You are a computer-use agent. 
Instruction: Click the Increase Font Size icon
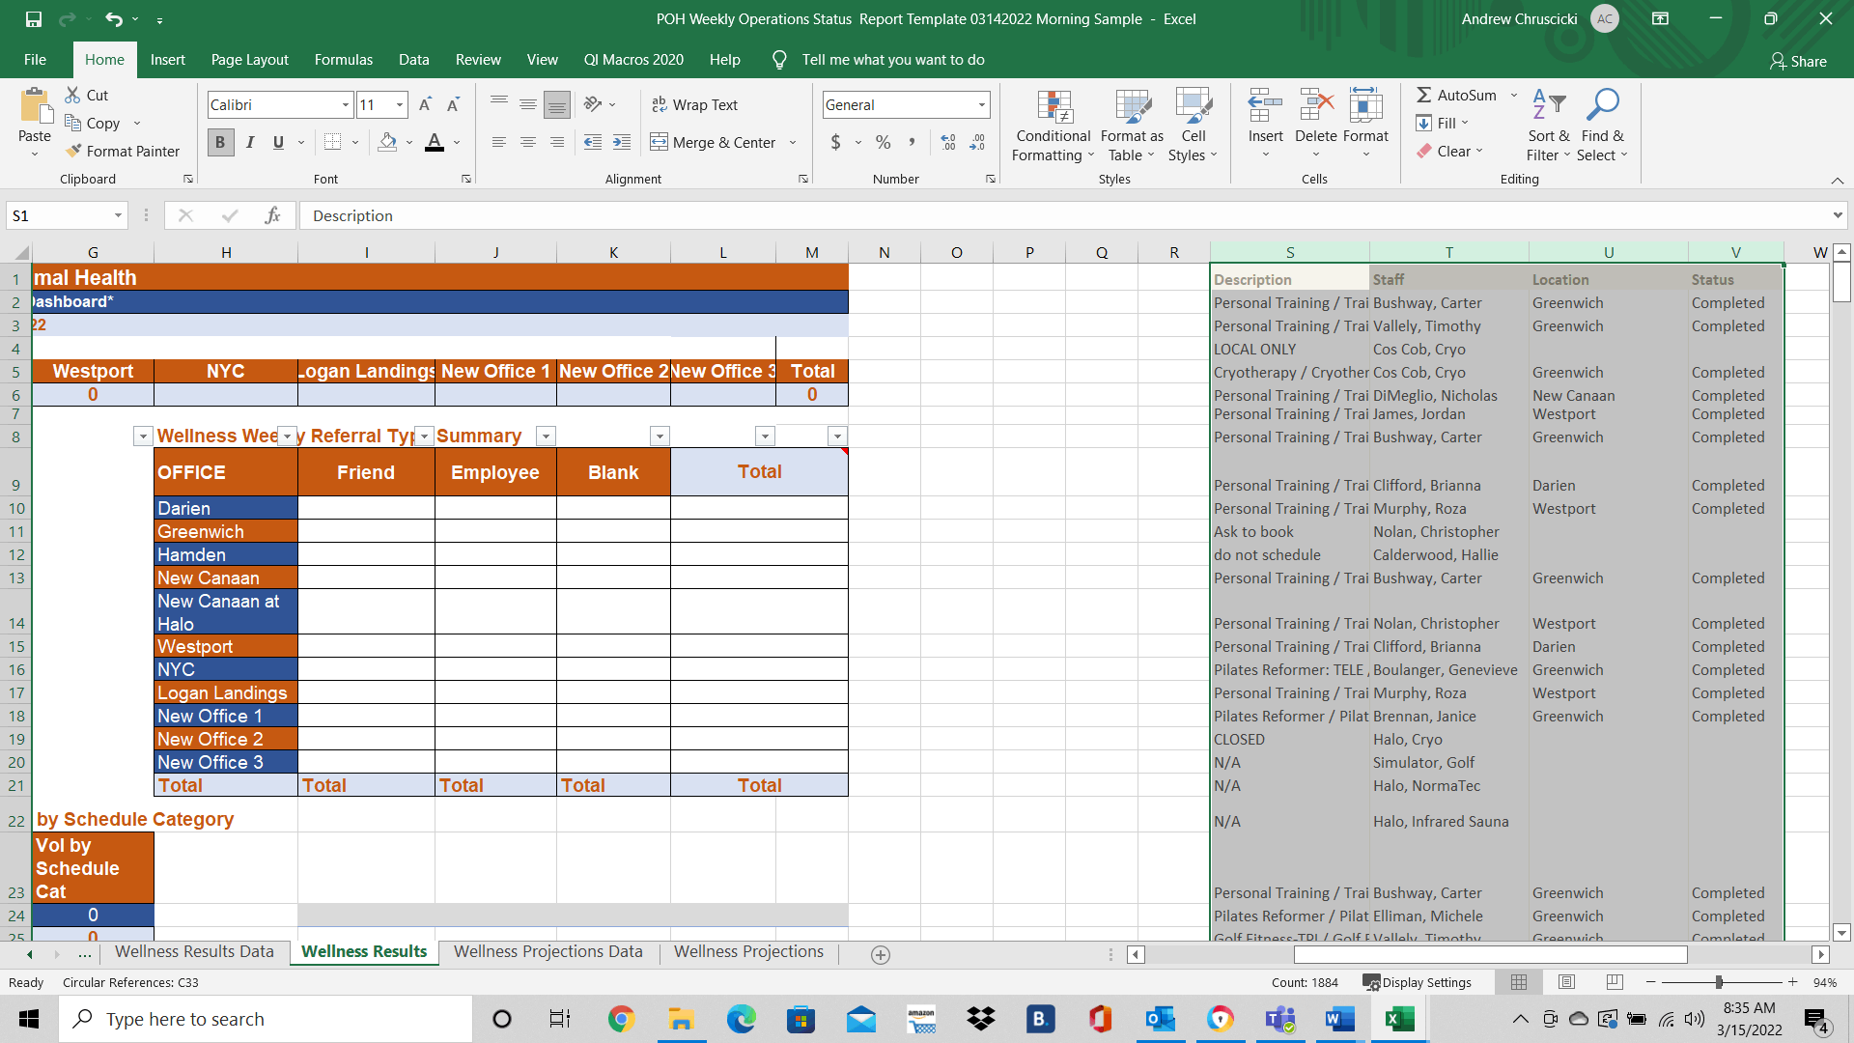425,104
